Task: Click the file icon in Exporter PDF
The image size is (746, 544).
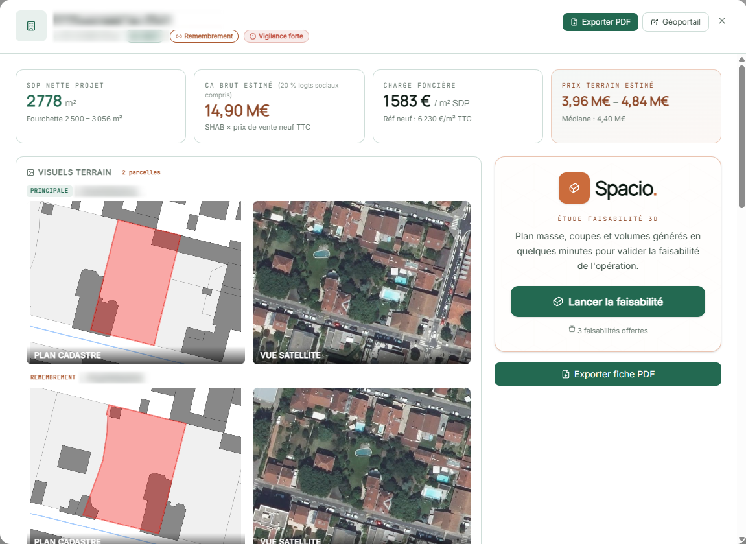Action: coord(574,22)
